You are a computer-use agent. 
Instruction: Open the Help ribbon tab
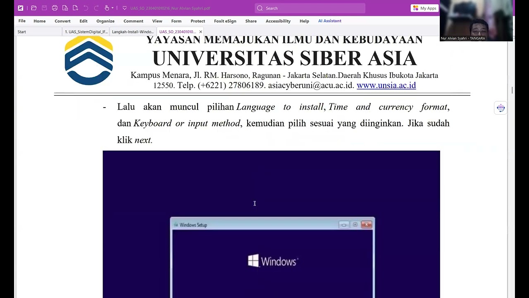coord(304,21)
